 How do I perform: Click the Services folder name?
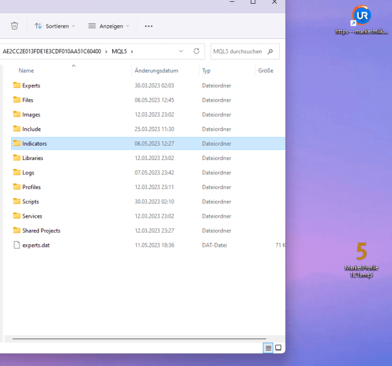pyautogui.click(x=32, y=216)
